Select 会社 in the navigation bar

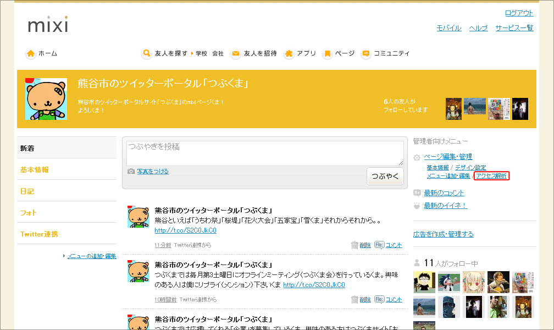coord(218,53)
